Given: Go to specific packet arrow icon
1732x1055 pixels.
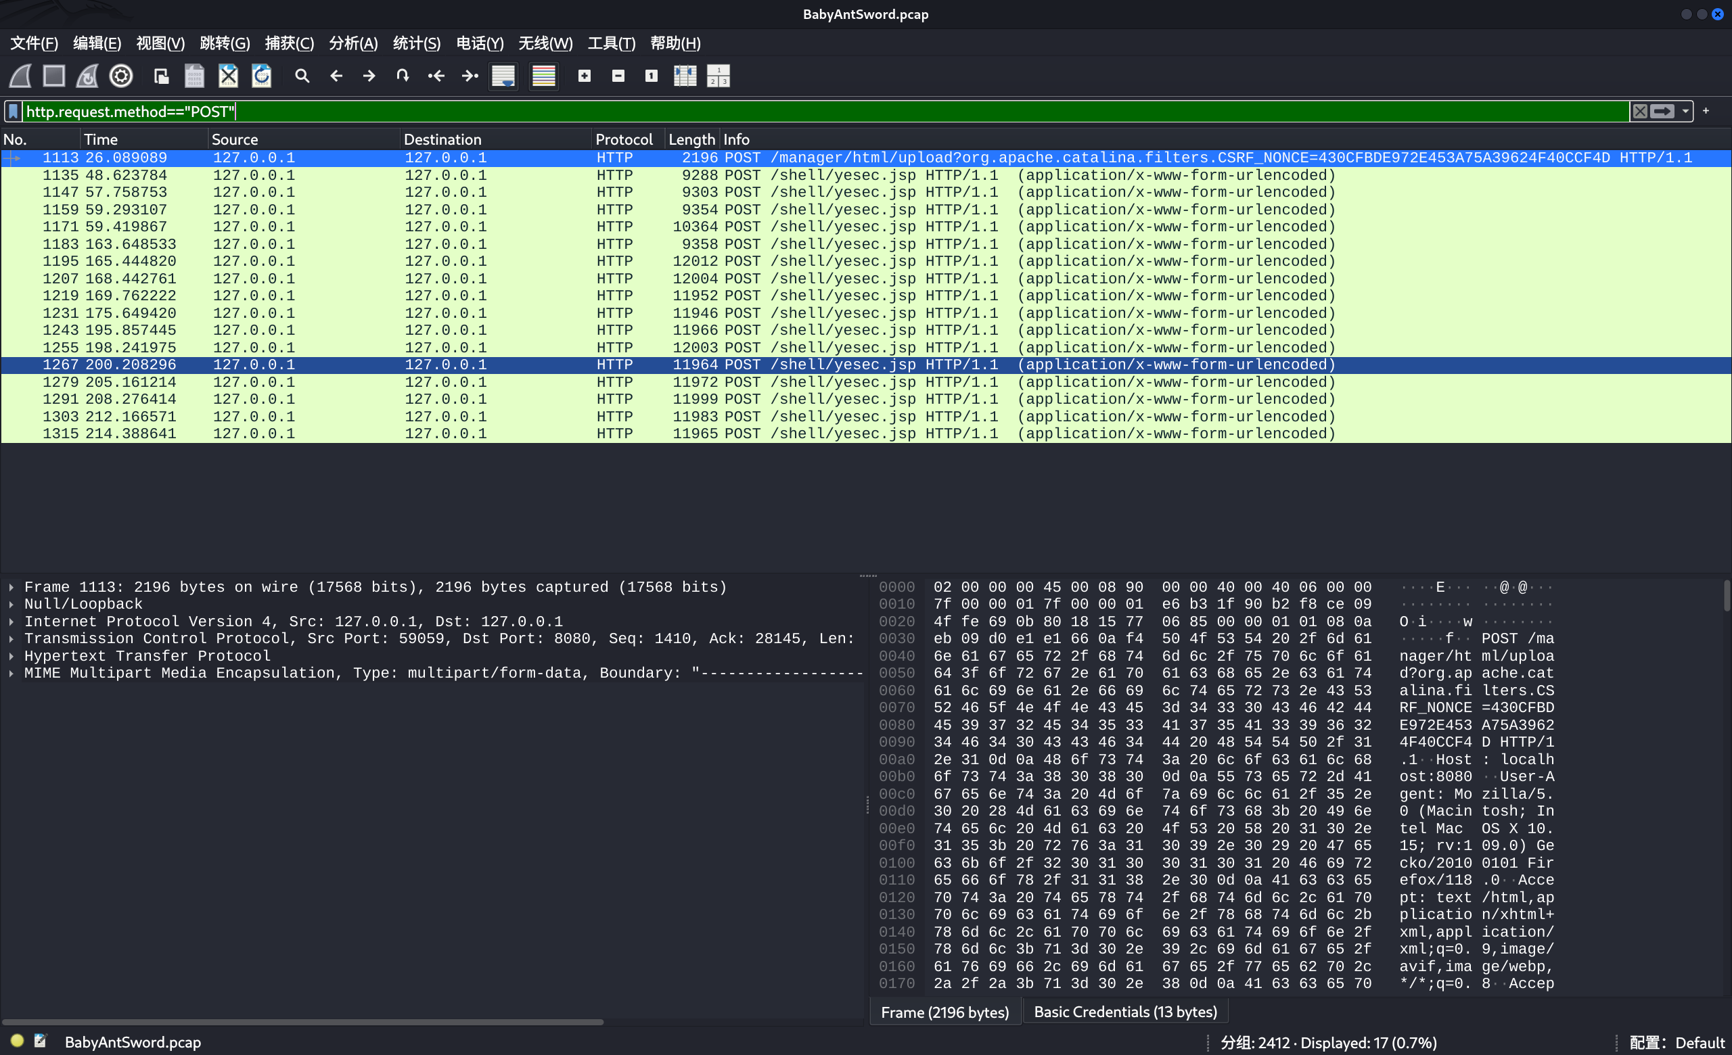Looking at the screenshot, I should point(403,76).
